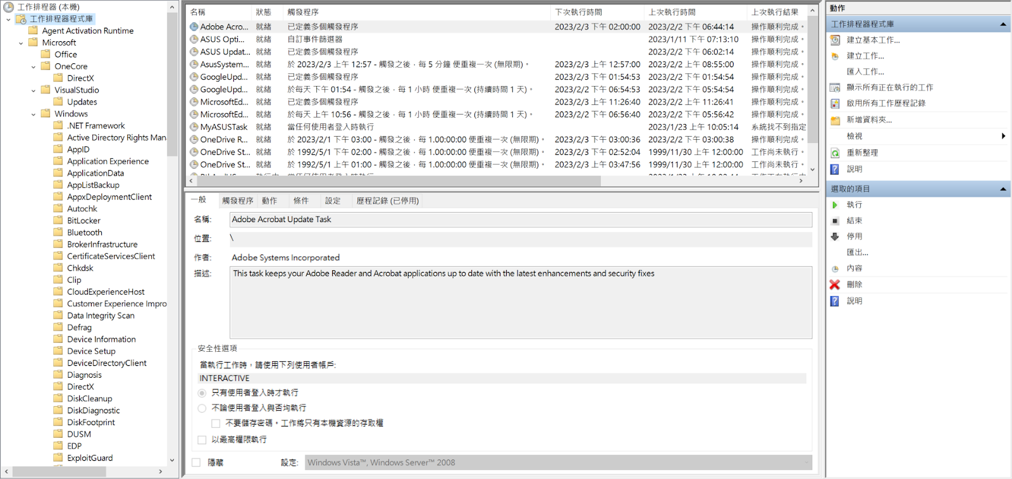This screenshot has height=479, width=1012.
Task: Click the 重新整理 refresh icon
Action: point(835,152)
